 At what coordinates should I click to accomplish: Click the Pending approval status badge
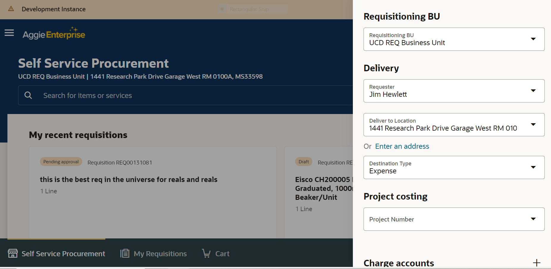[61, 162]
